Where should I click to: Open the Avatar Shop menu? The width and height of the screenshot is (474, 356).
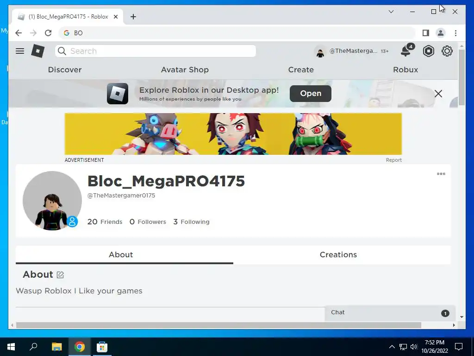point(185,70)
